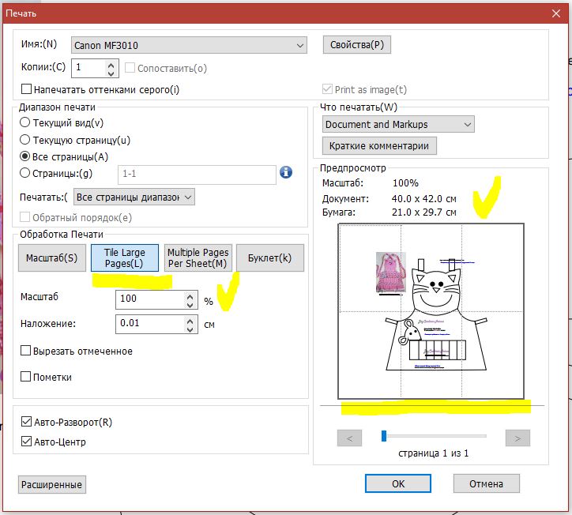Decrease Масштаб percent with down arrow

point(190,304)
